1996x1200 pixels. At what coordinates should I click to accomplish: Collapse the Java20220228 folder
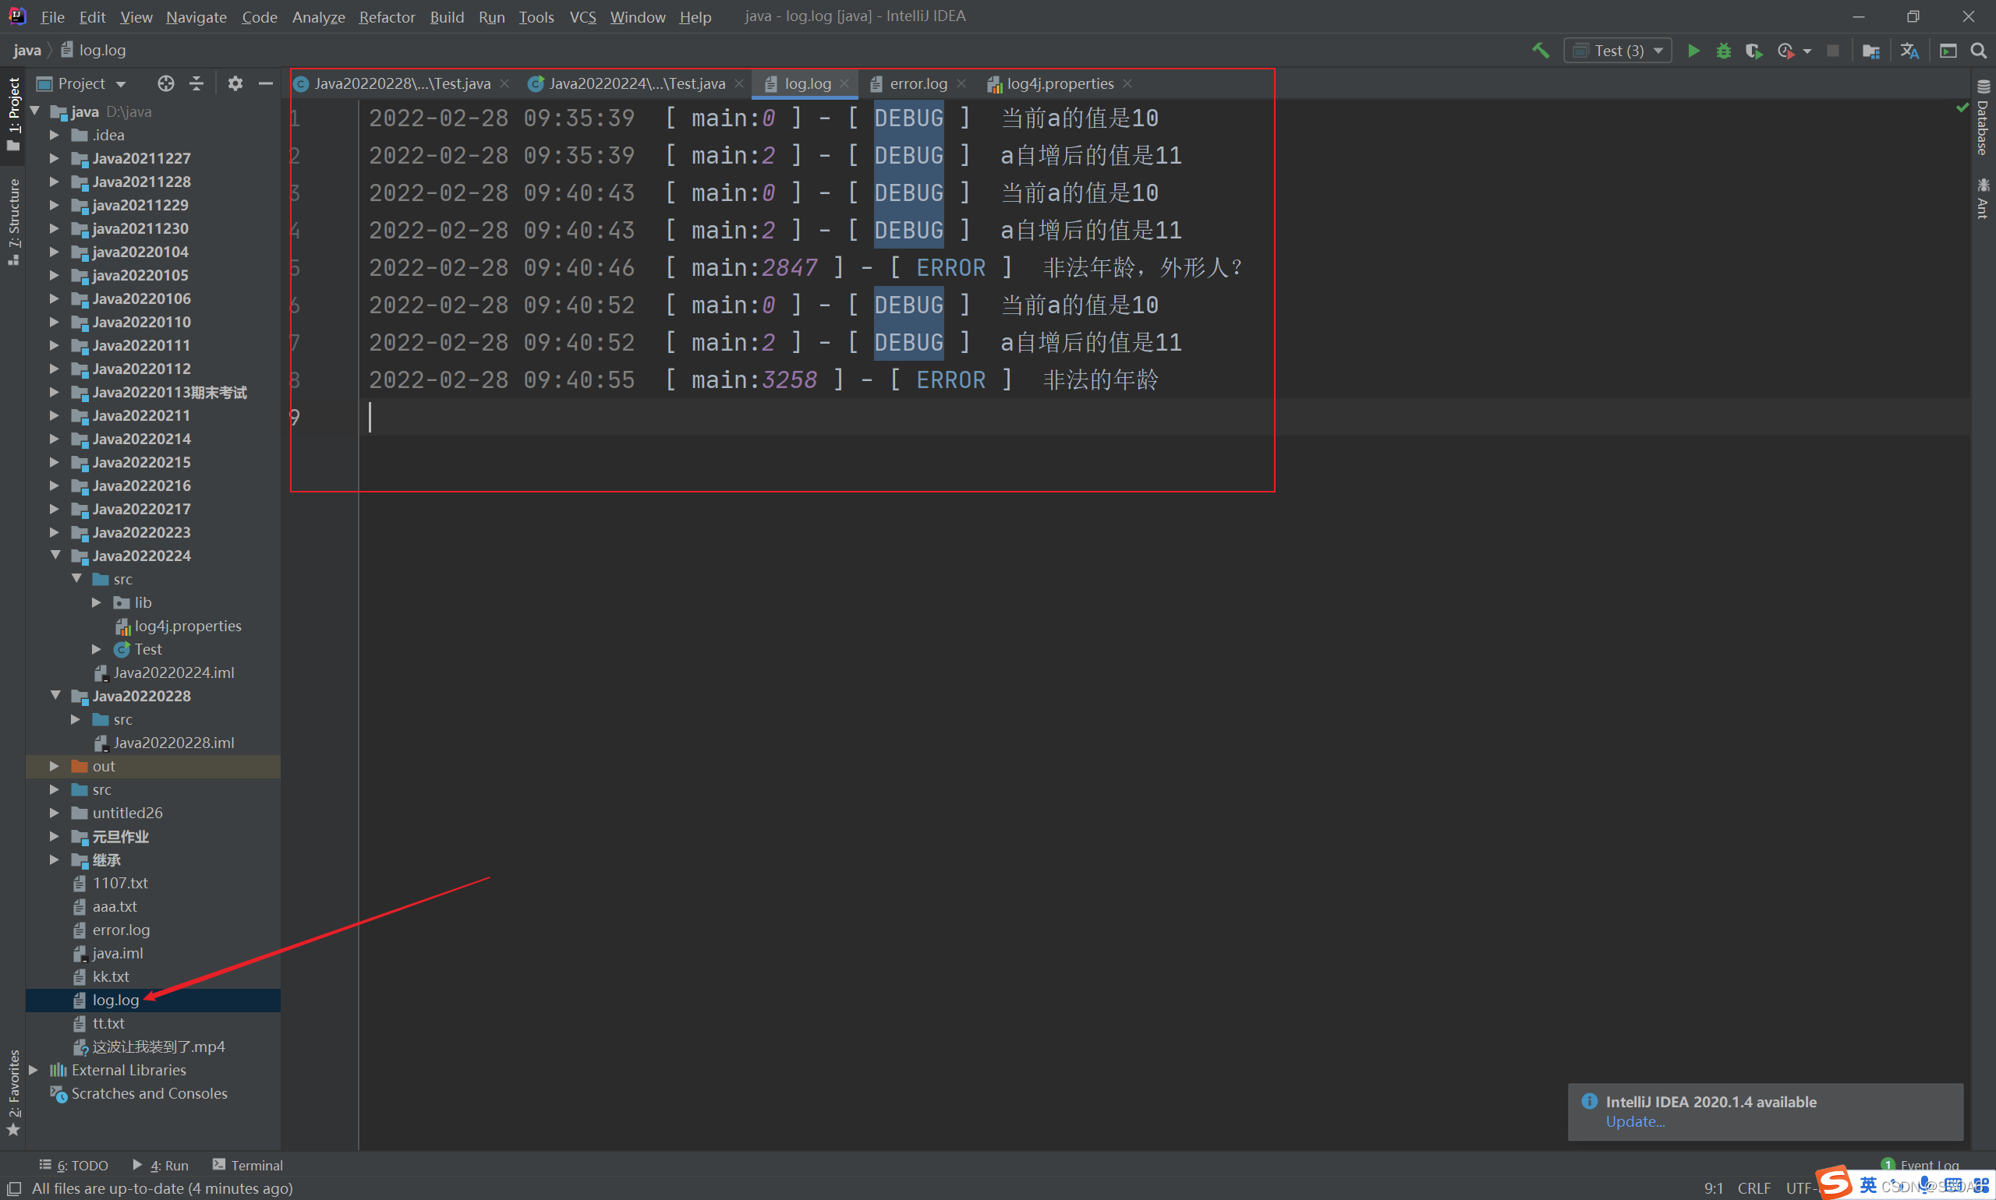coord(56,695)
